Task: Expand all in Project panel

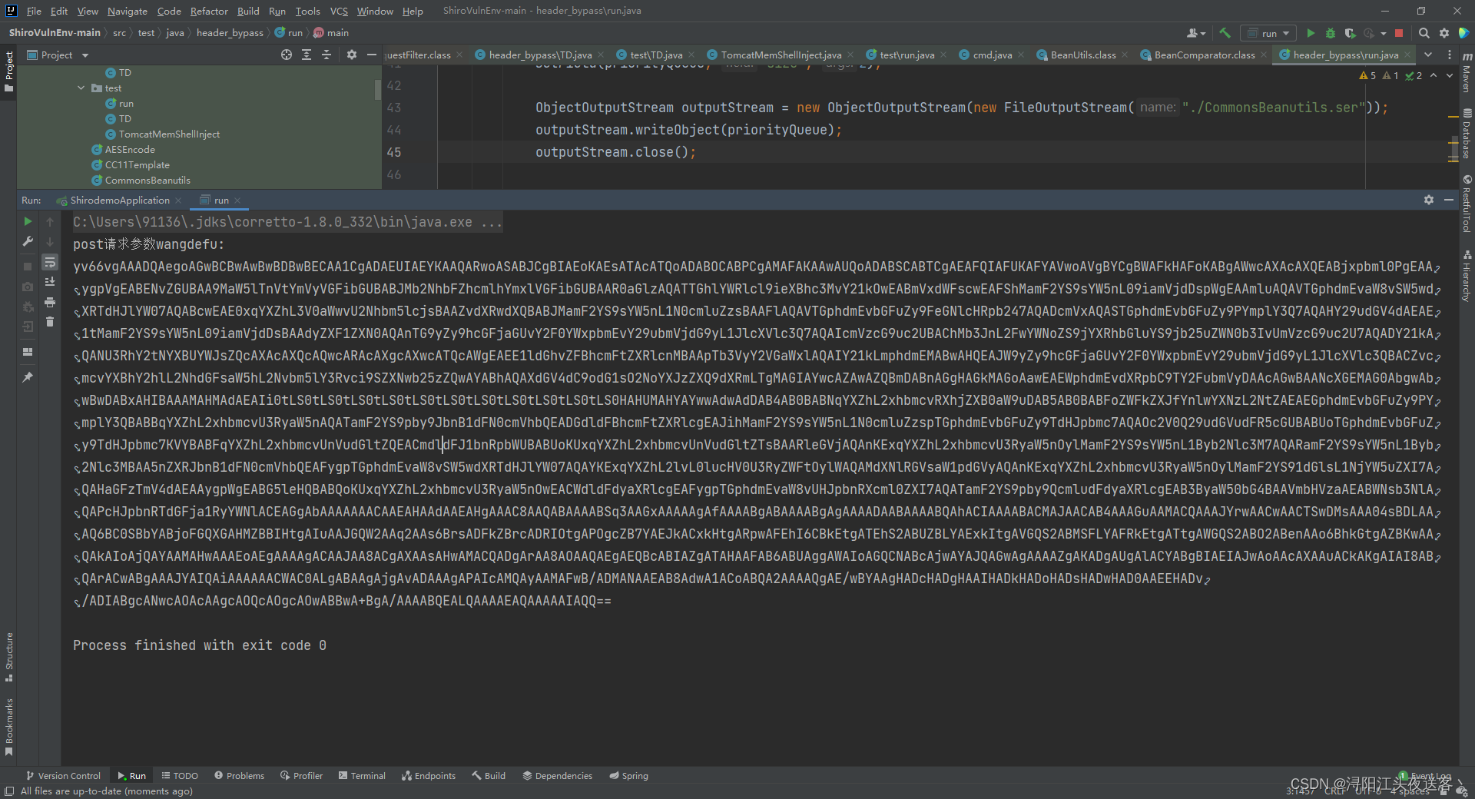Action: pos(307,55)
